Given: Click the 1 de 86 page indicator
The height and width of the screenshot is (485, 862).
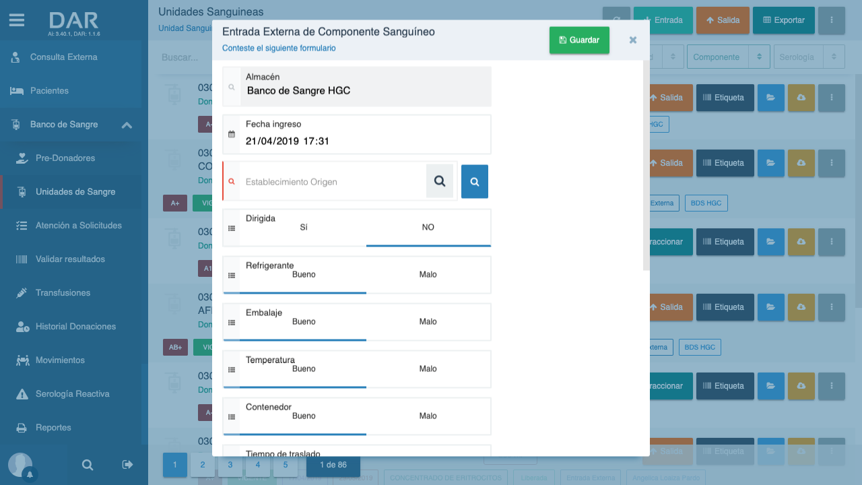Looking at the screenshot, I should (333, 465).
